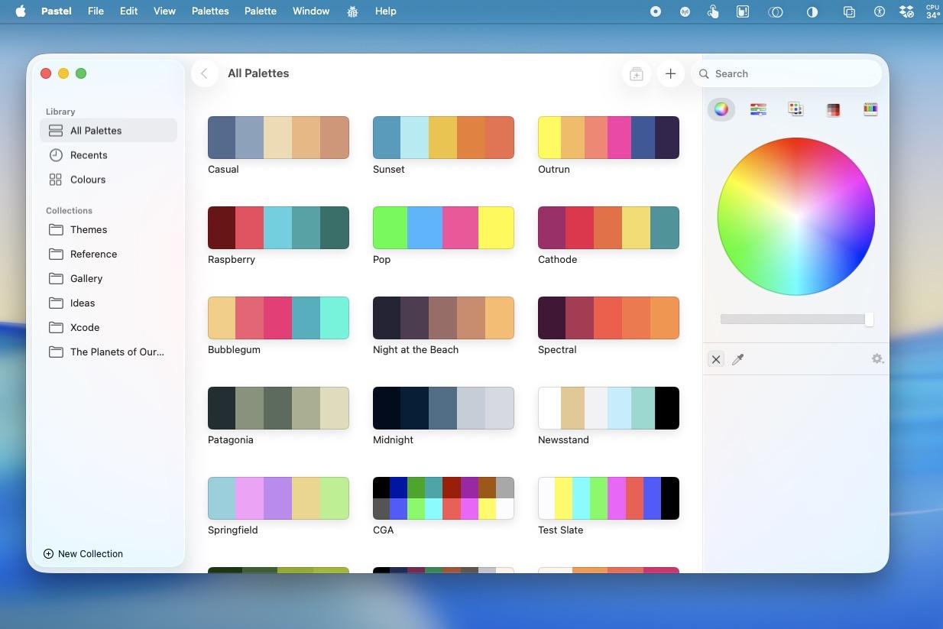Click the Recents label in Library

coord(89,155)
